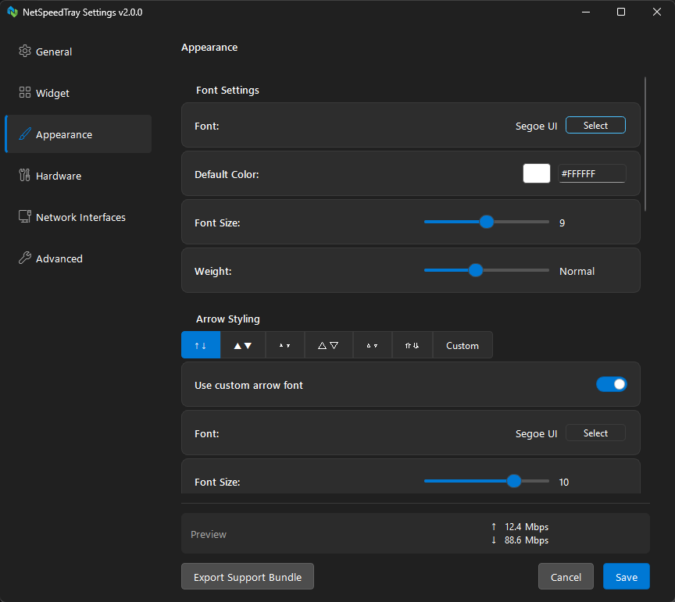This screenshot has width=675, height=602.
Task: Select the double arrows style
Action: coord(412,345)
